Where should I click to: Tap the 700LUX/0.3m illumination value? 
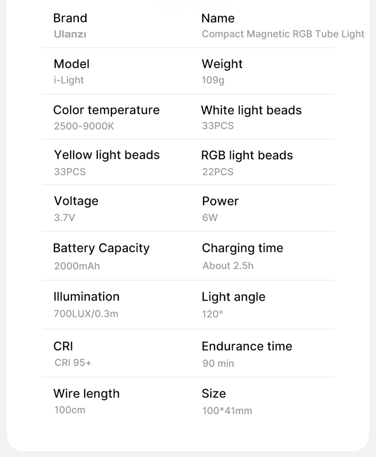point(86,314)
